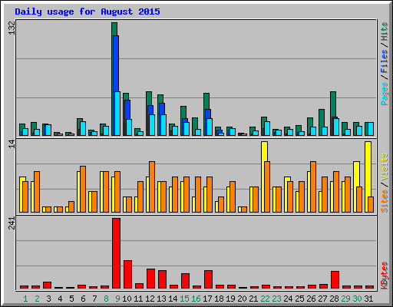Viewport: 393px width, 307px height.
Task: Click day 31 on the x-axis
Action: point(368,299)
